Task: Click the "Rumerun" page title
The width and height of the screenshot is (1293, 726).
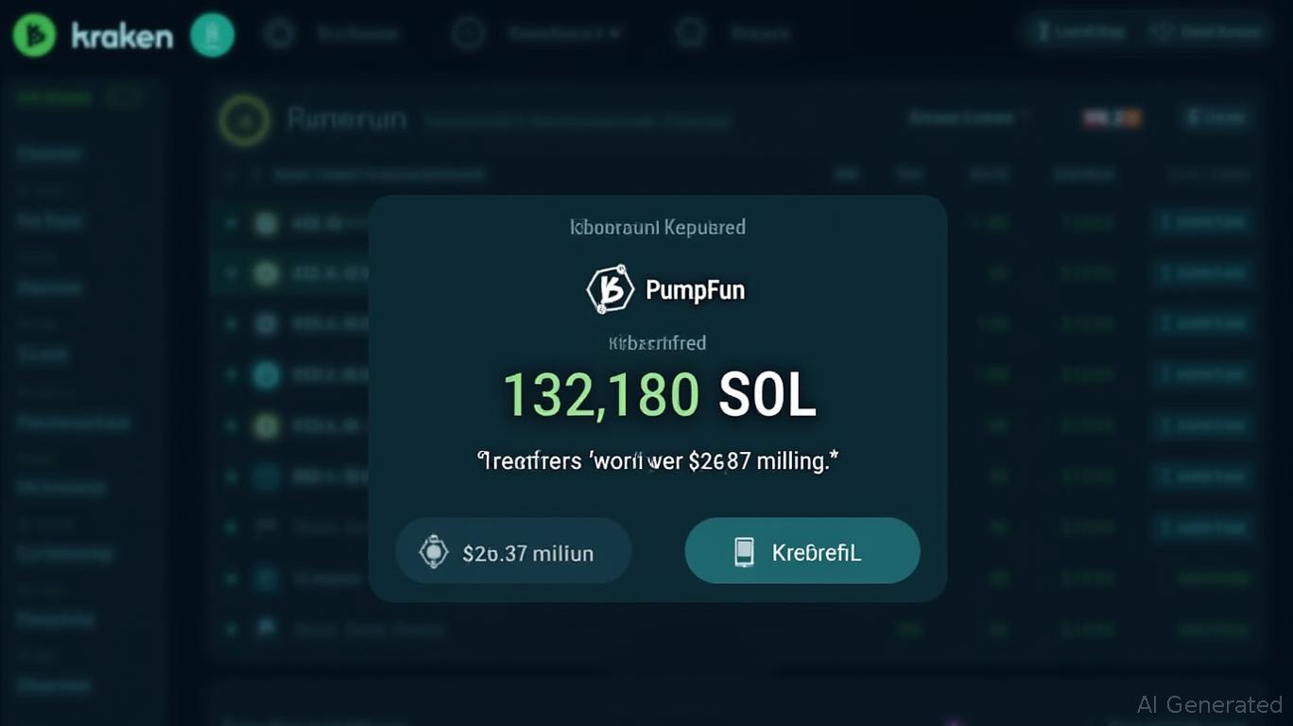Action: 347,120
